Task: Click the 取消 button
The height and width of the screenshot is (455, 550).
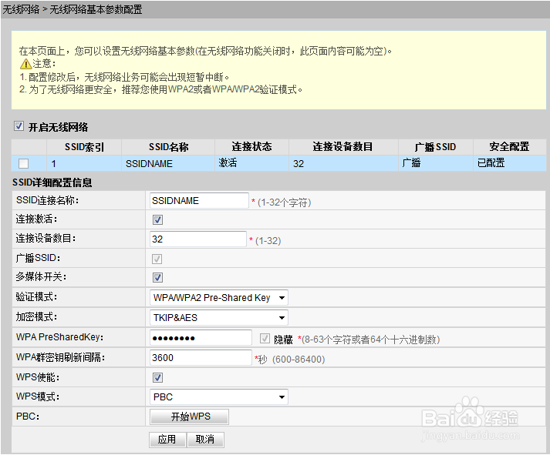Action: [x=205, y=440]
